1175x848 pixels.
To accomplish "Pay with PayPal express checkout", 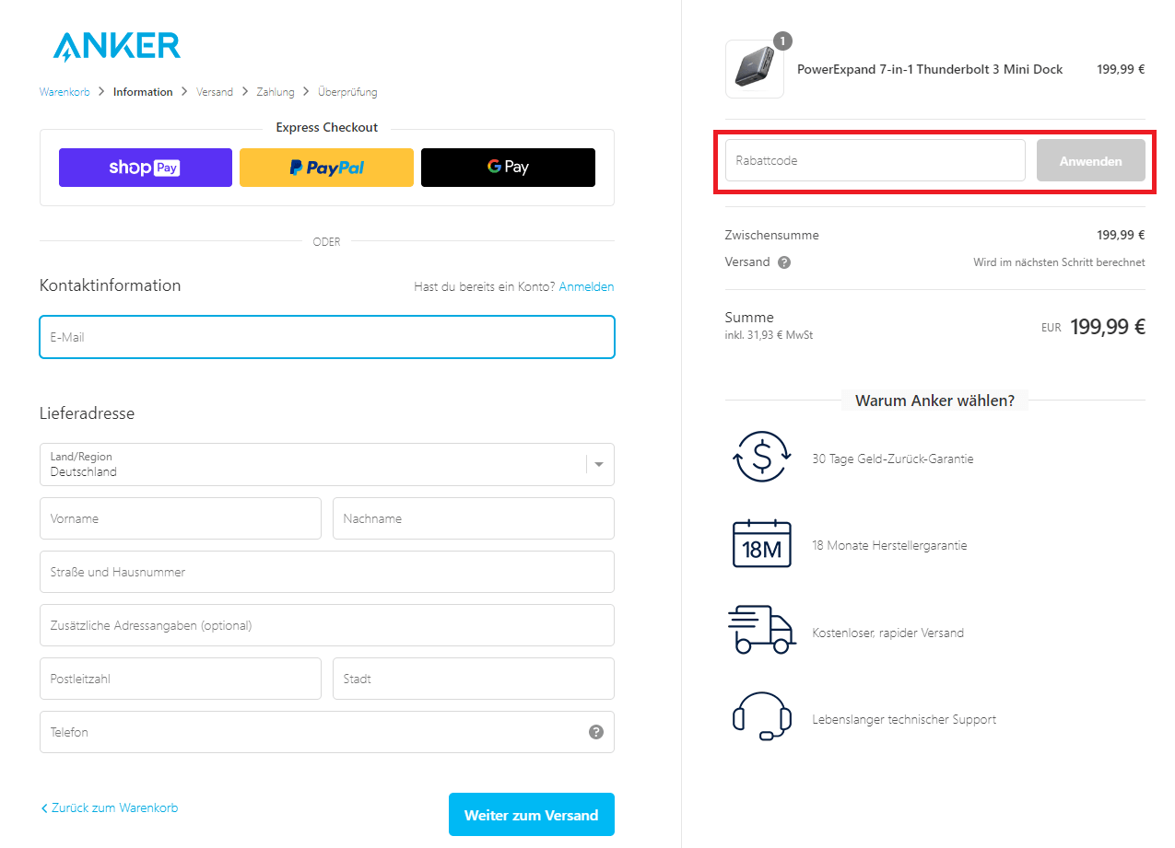I will coord(326,168).
